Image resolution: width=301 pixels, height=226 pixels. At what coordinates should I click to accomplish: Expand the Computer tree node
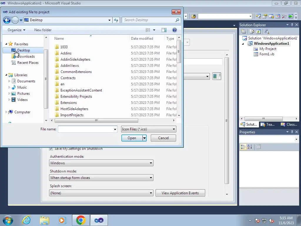coord(6,112)
